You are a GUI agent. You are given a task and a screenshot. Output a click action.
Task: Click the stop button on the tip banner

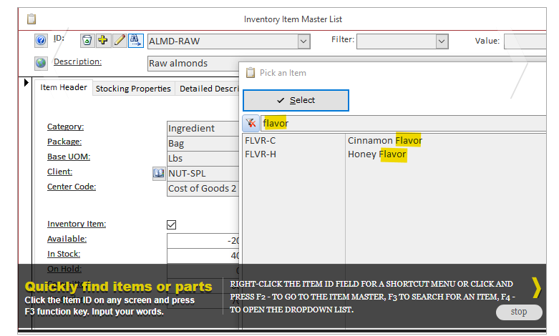point(518,312)
